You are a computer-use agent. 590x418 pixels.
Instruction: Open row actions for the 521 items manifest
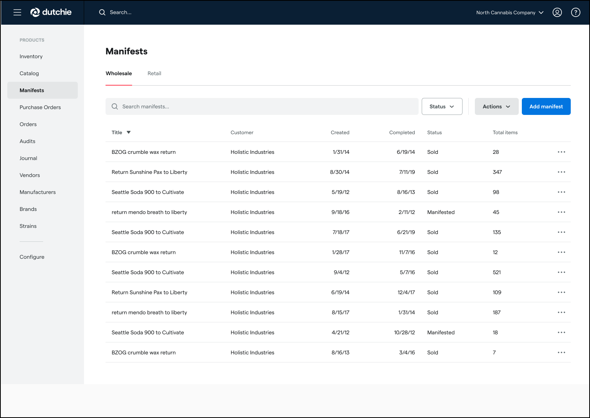point(561,272)
